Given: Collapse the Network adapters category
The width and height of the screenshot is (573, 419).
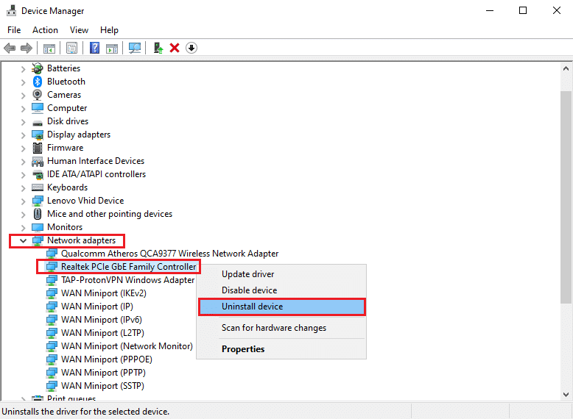Looking at the screenshot, I should coord(23,240).
